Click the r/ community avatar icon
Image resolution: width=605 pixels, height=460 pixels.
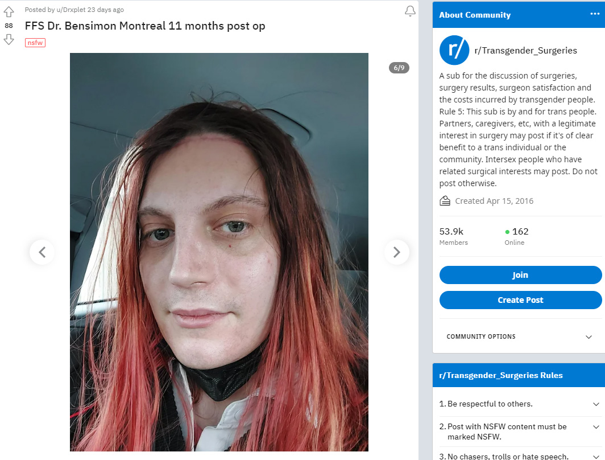pos(454,50)
